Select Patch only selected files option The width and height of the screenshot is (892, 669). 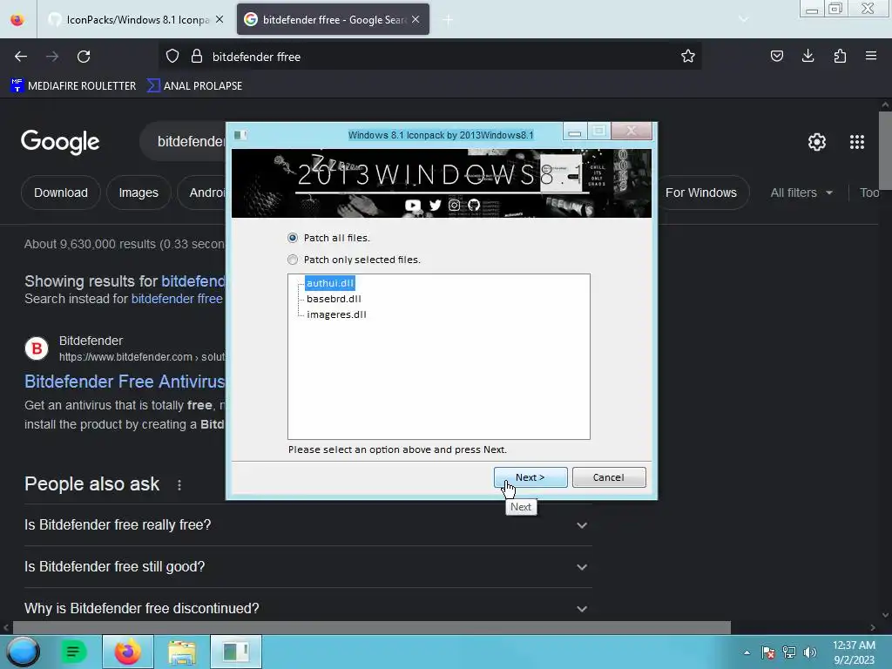(x=293, y=260)
